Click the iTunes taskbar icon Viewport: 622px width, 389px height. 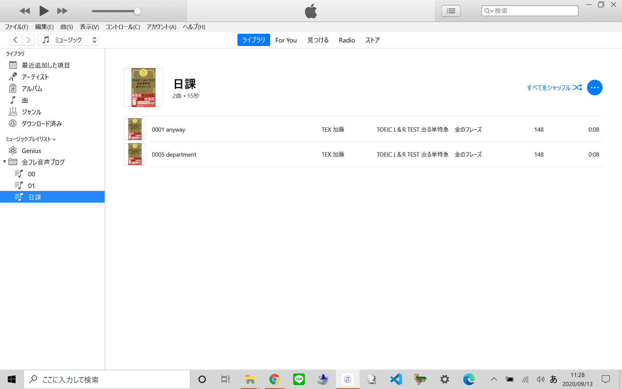pyautogui.click(x=348, y=379)
